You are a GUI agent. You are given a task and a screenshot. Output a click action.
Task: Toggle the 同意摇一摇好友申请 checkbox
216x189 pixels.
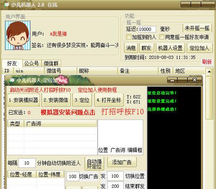tap(161, 37)
